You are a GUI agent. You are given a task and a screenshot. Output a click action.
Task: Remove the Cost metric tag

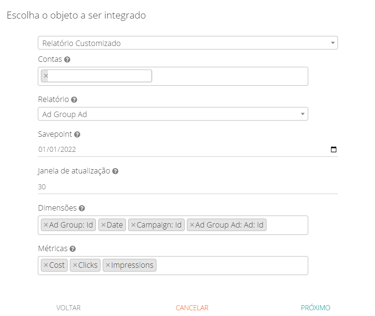[46, 265]
